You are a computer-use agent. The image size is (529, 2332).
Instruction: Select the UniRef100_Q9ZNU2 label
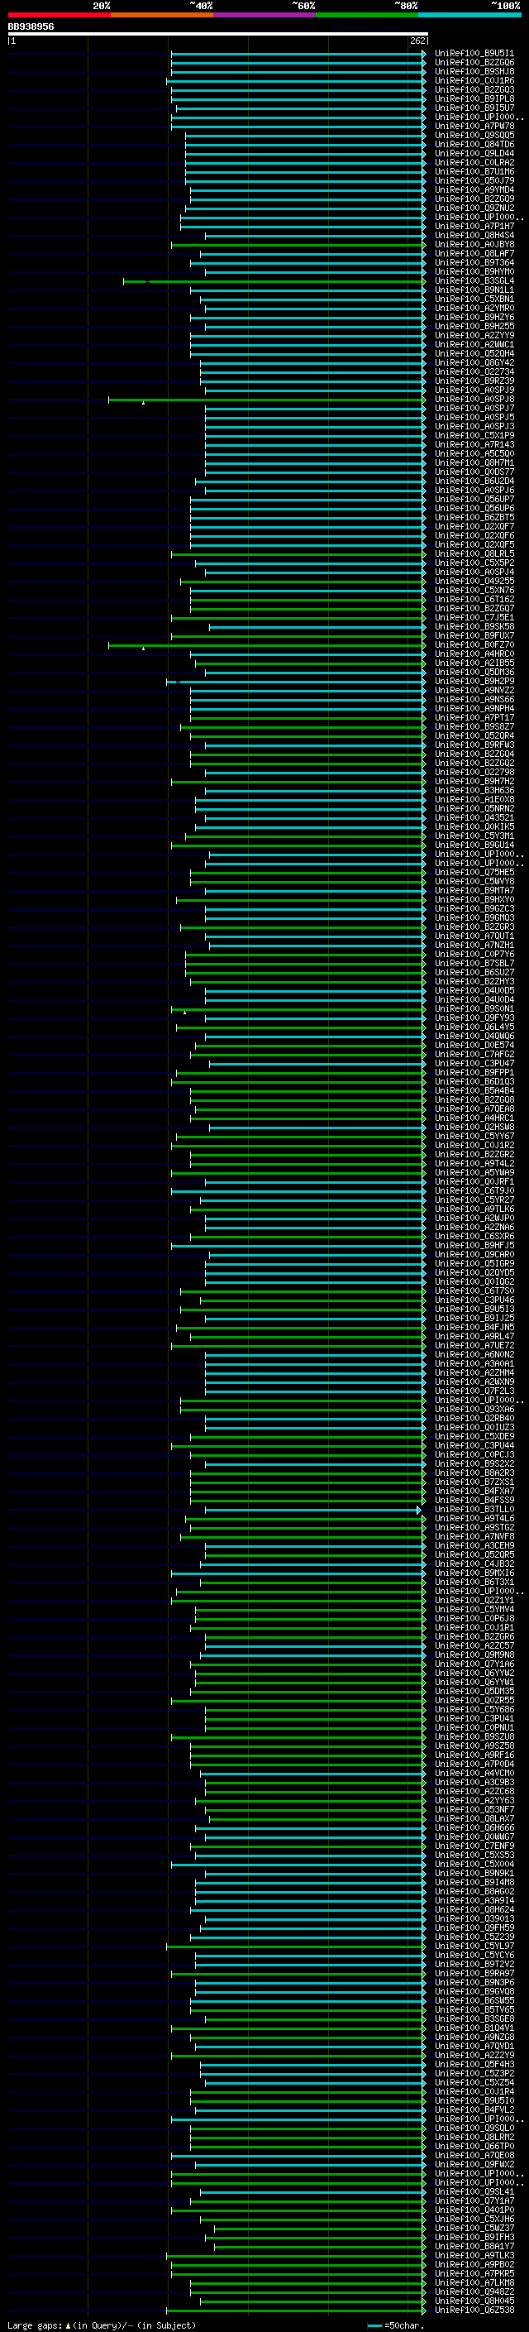point(474,208)
